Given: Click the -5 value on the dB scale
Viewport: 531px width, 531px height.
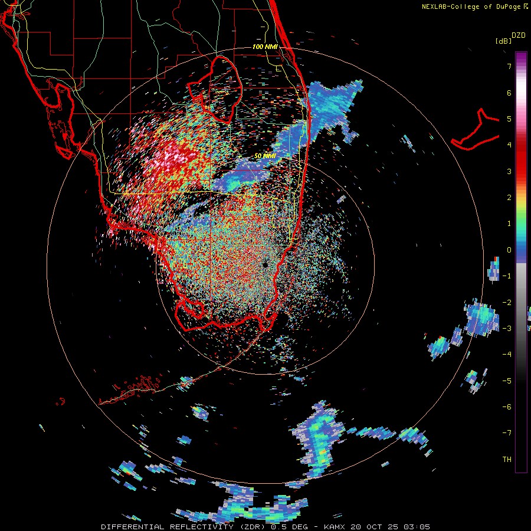Looking at the screenshot, I should coord(507,381).
